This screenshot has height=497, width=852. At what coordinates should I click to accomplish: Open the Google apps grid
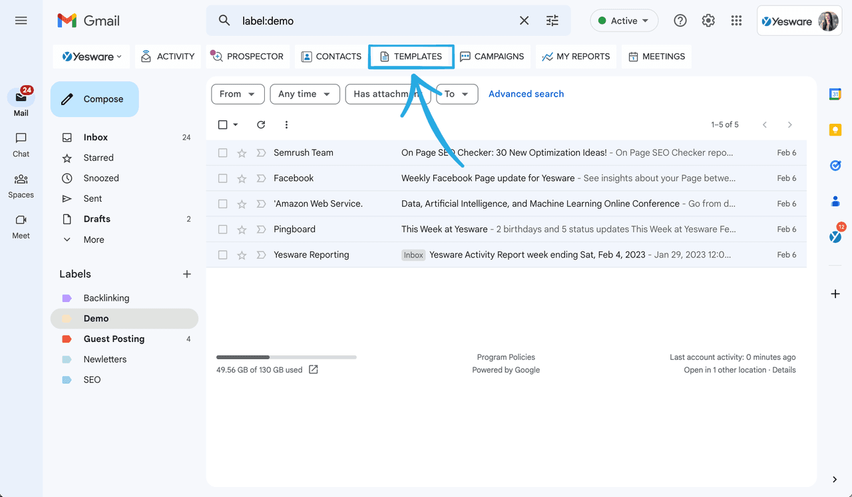pos(736,21)
